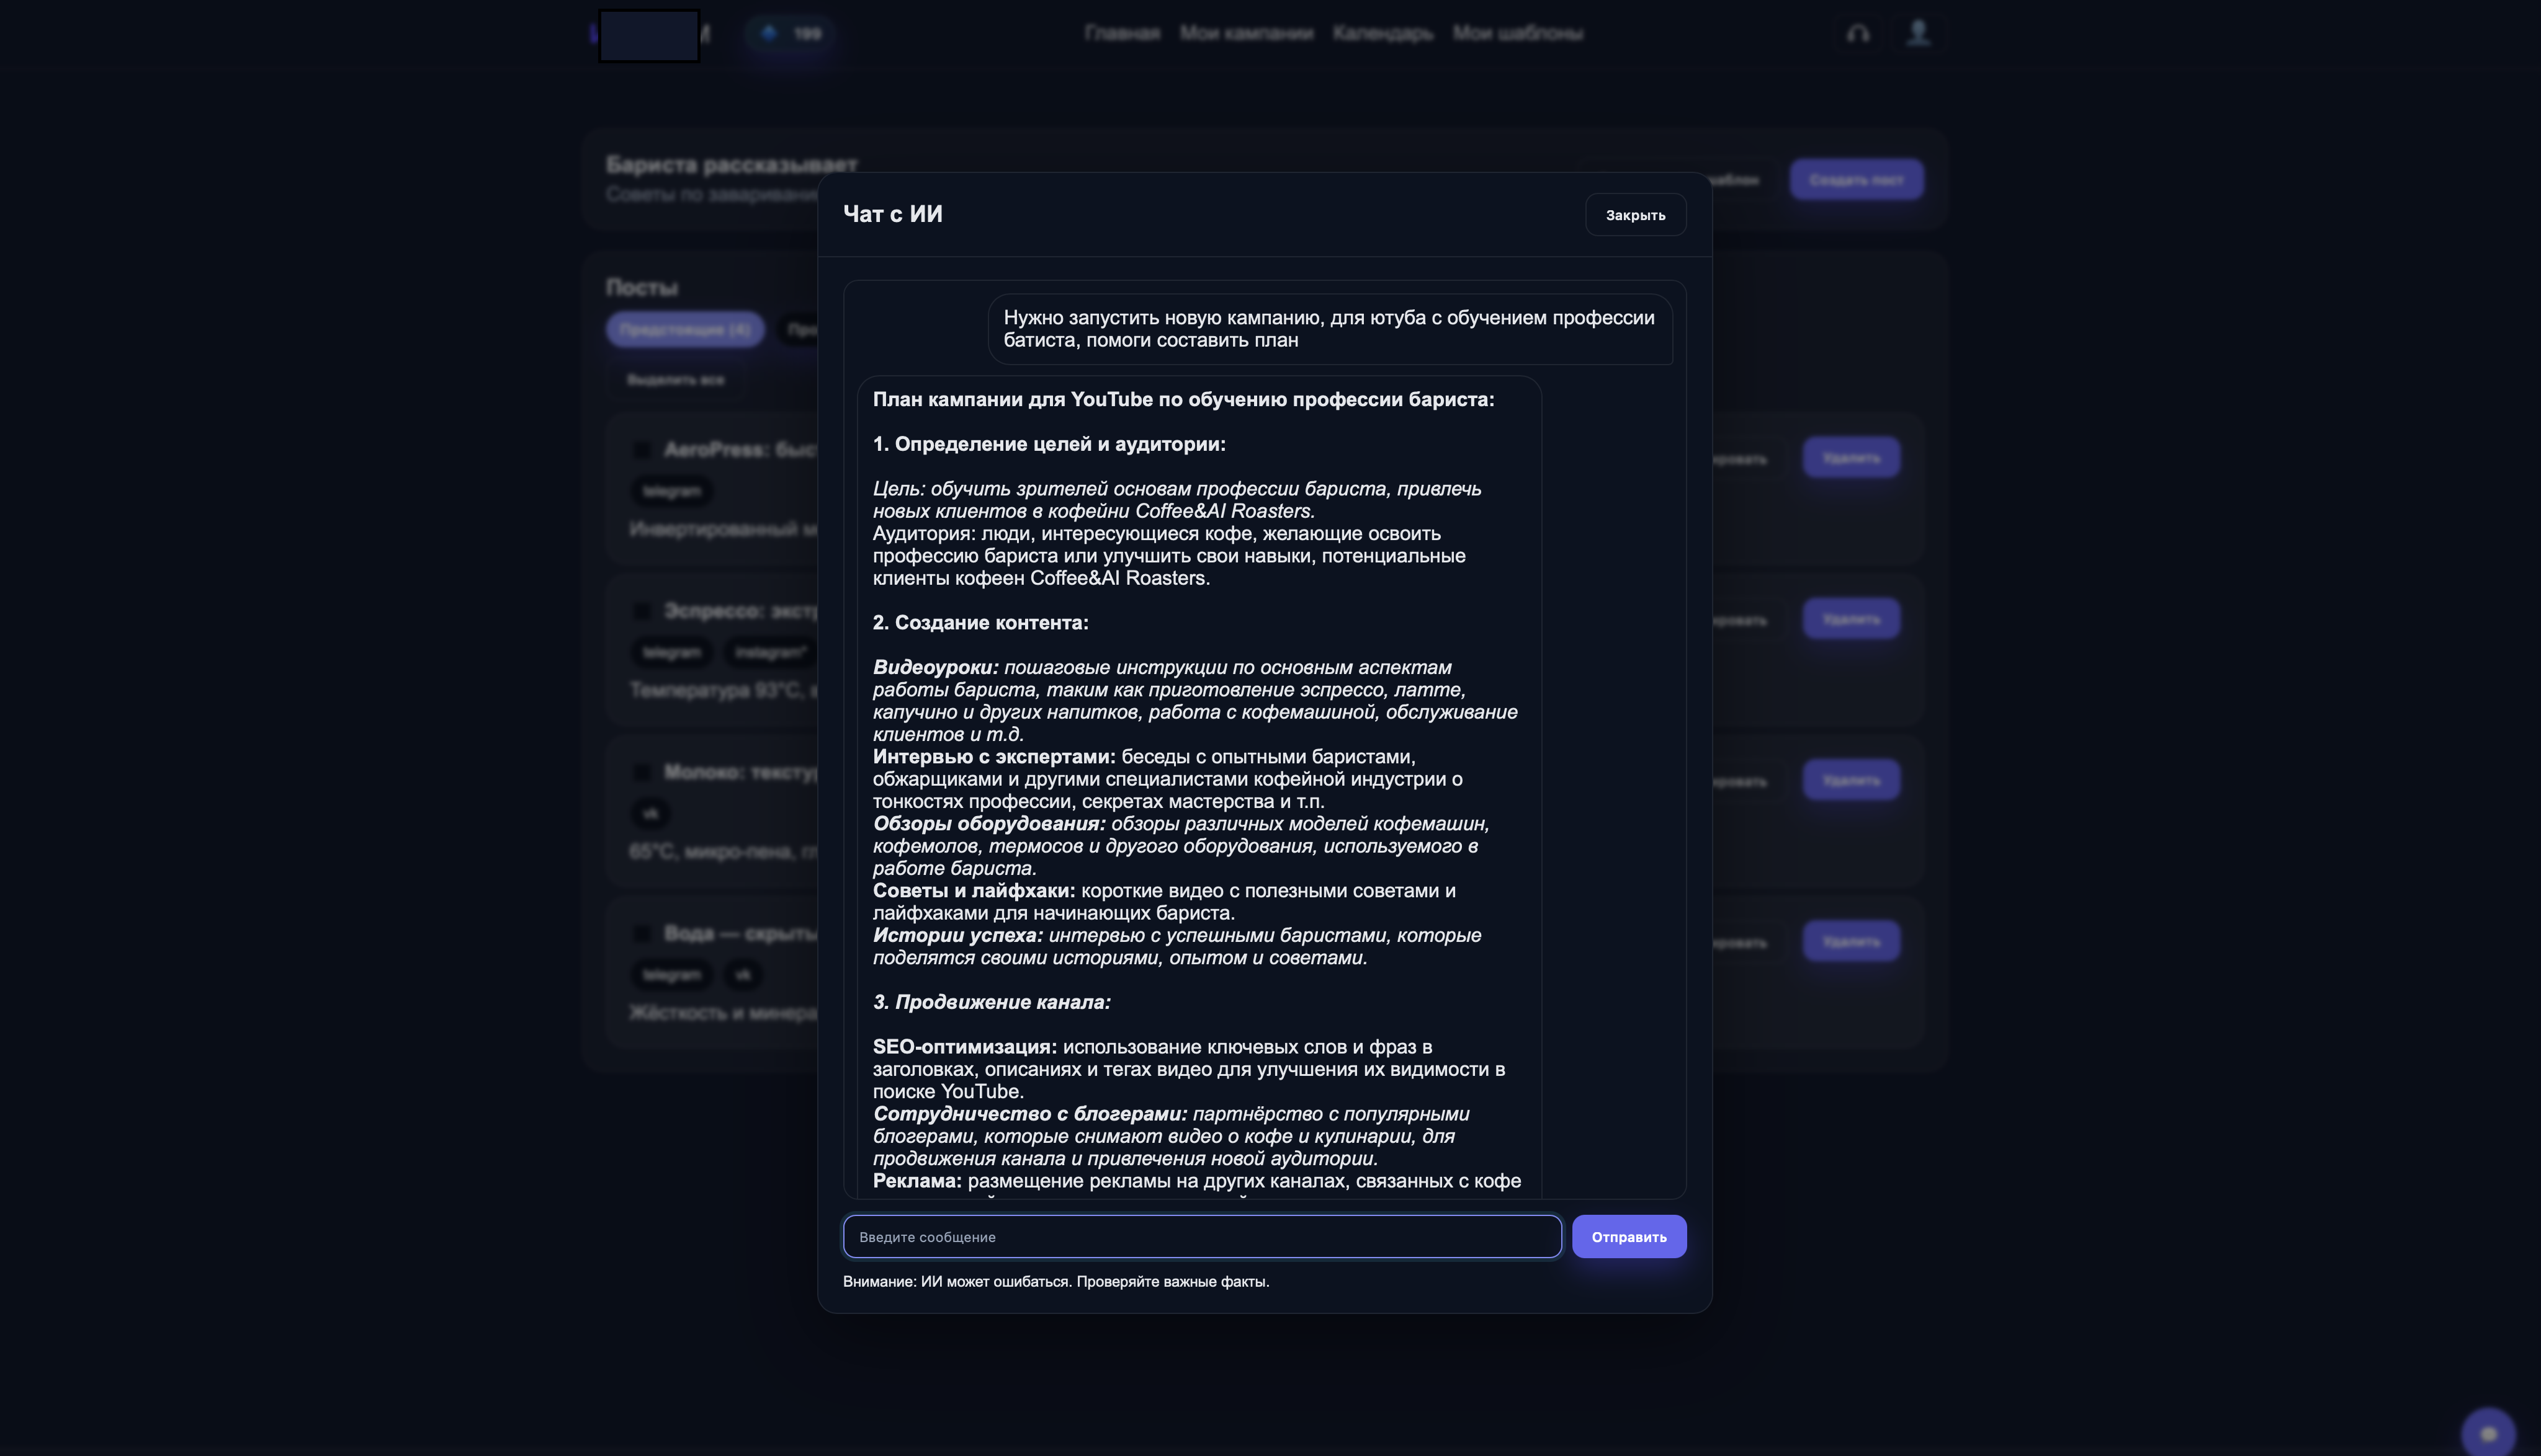Tick the checkbox beside Эспрессо post
2541x1456 pixels.
tap(642, 611)
